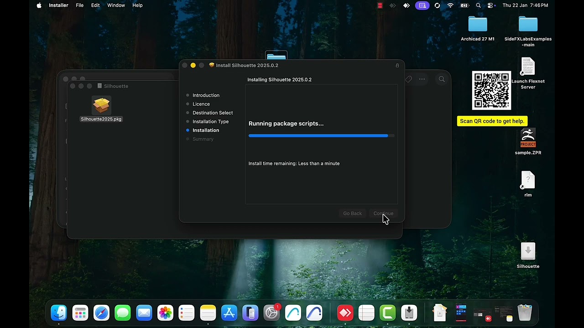Open Control Centre in the menu bar
Screen dimensions: 584x328
491,5
